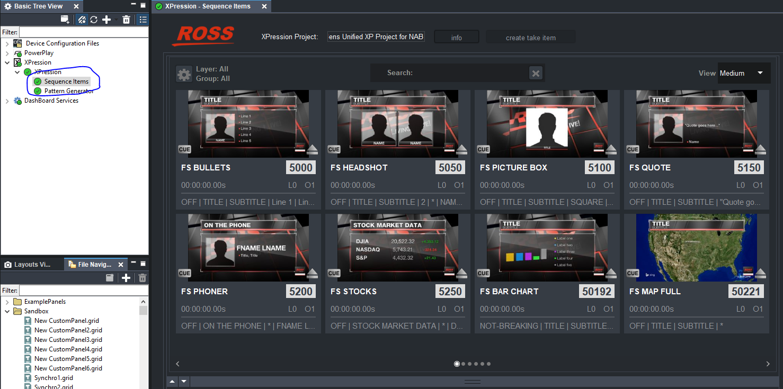The width and height of the screenshot is (783, 389).
Task: Click the eject icon on FS PHONER thumbnail
Action: [313, 274]
